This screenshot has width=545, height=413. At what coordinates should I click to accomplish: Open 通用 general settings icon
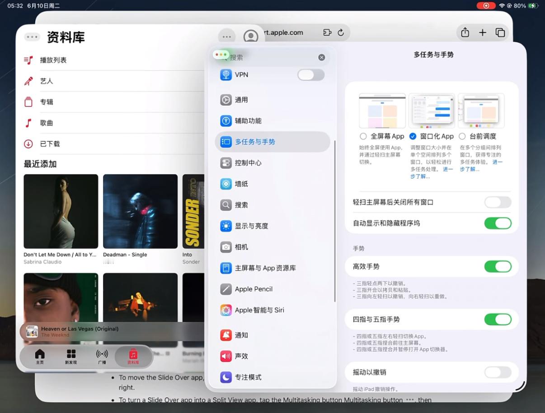(226, 100)
